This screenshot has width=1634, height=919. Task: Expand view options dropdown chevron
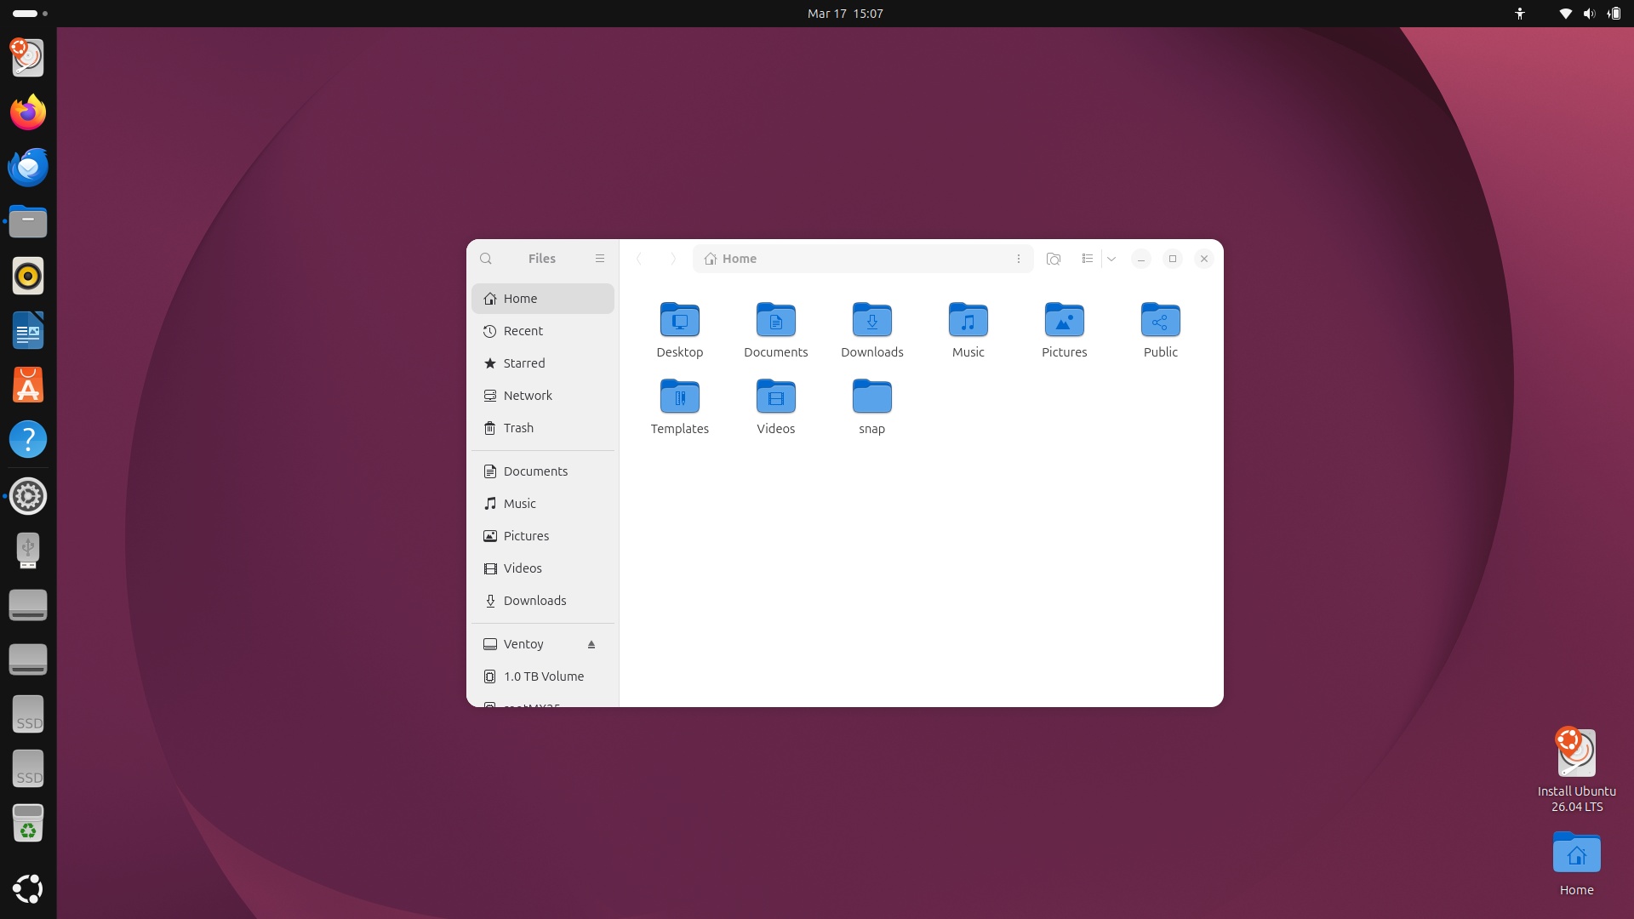pyautogui.click(x=1111, y=259)
